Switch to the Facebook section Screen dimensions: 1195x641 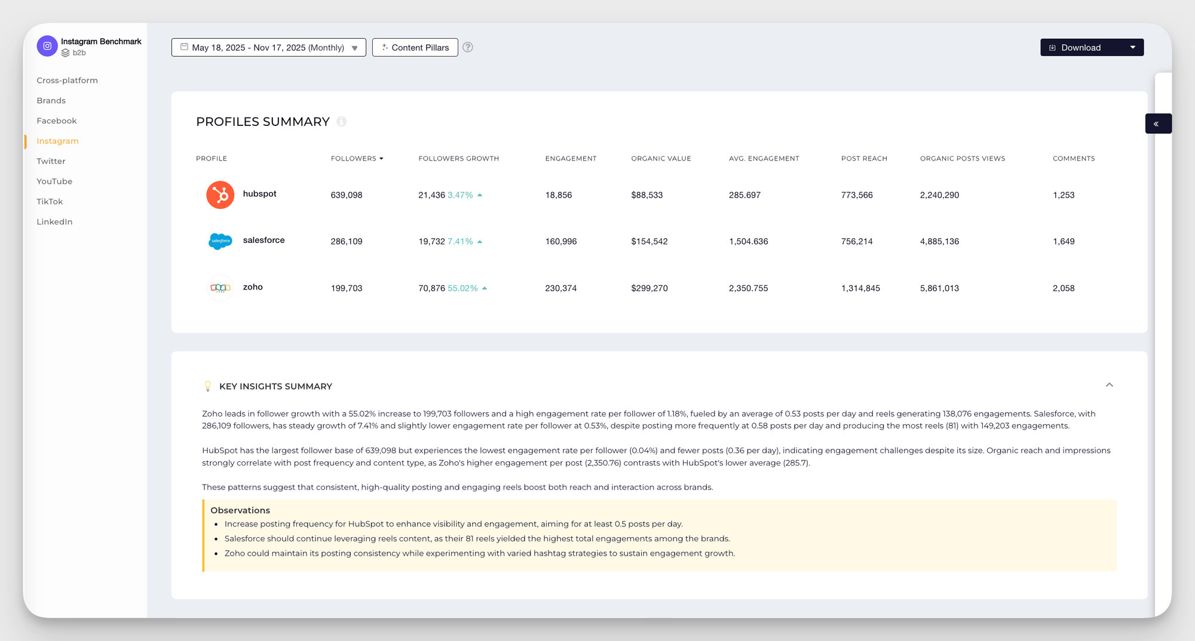click(57, 121)
